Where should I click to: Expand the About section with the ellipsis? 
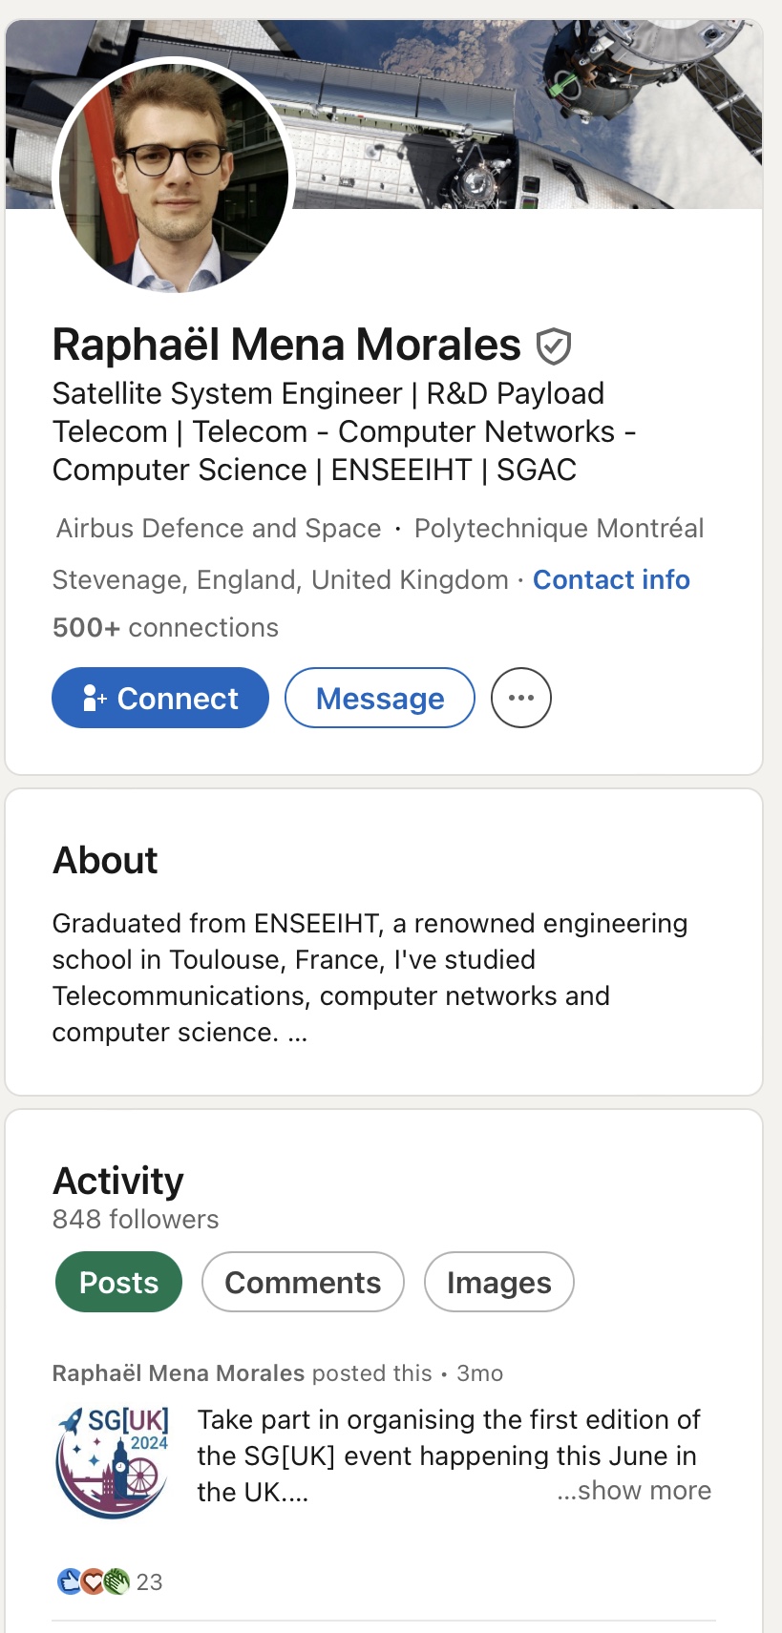297,1034
